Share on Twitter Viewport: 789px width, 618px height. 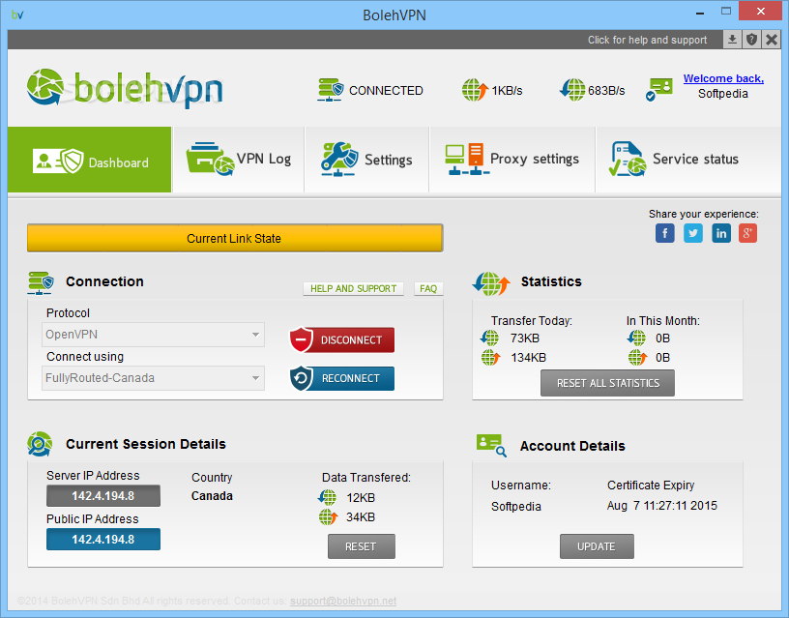(x=693, y=233)
